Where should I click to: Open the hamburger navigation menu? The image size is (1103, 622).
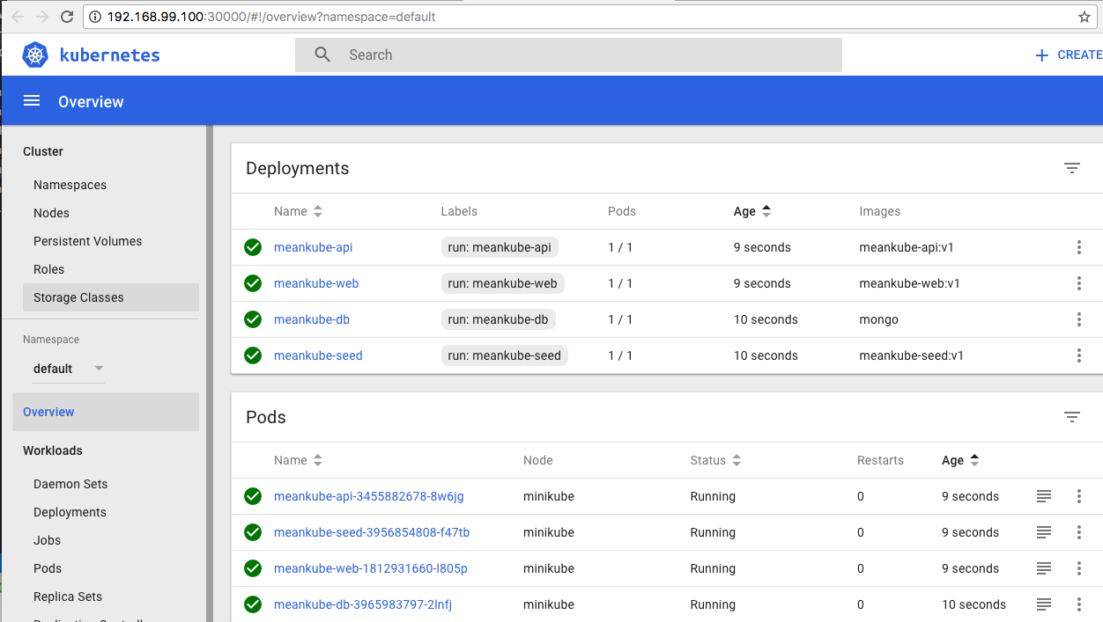point(32,101)
